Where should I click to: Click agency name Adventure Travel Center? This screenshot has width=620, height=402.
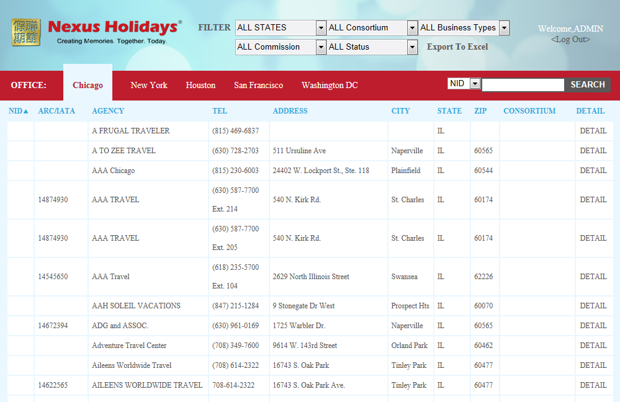129,345
